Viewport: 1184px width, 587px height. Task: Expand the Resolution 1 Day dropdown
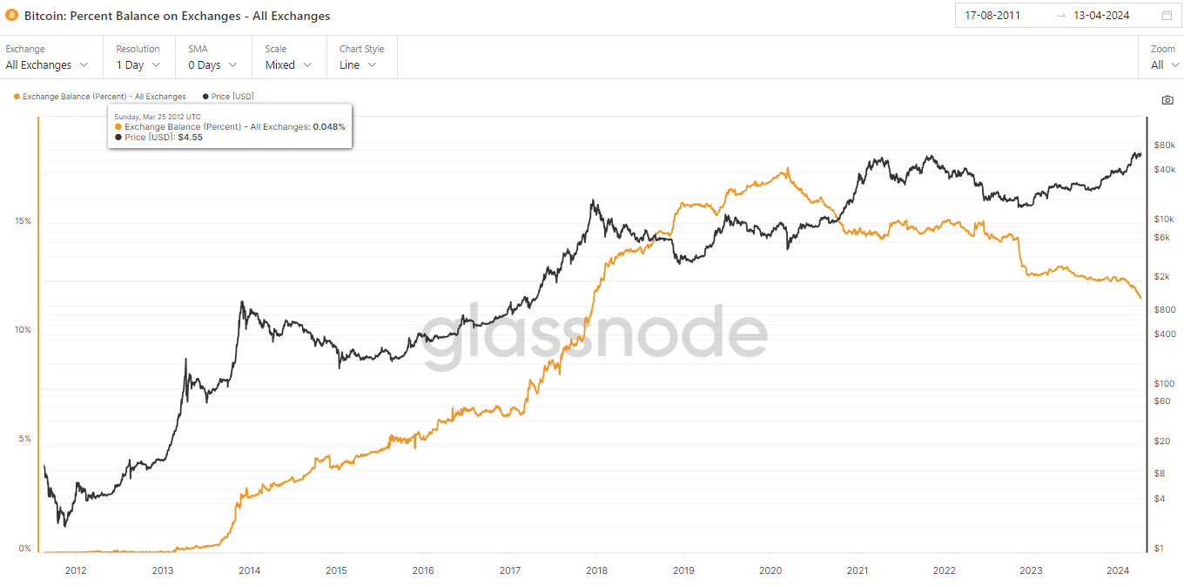coord(138,65)
